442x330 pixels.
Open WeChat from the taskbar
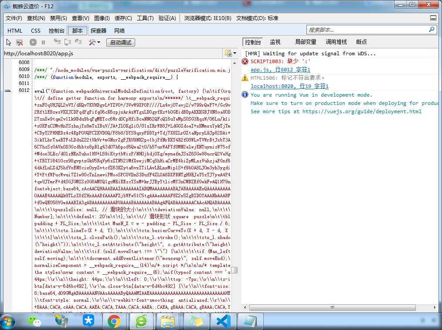(34, 321)
